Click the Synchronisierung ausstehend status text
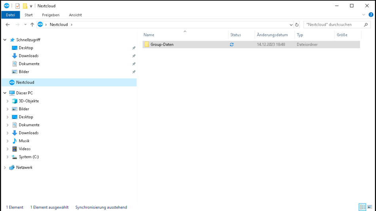 101,207
